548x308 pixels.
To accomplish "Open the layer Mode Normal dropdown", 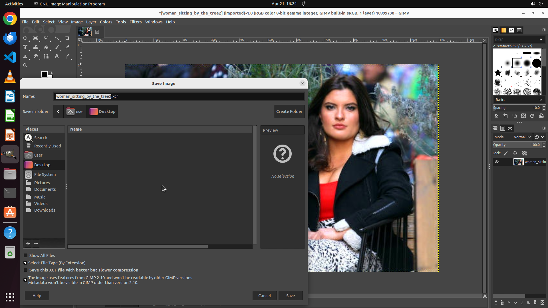I will tap(522, 137).
